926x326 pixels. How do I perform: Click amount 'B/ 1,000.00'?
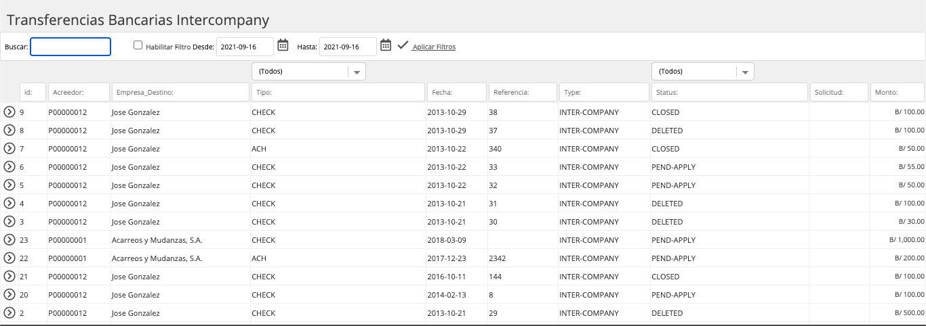[907, 240]
